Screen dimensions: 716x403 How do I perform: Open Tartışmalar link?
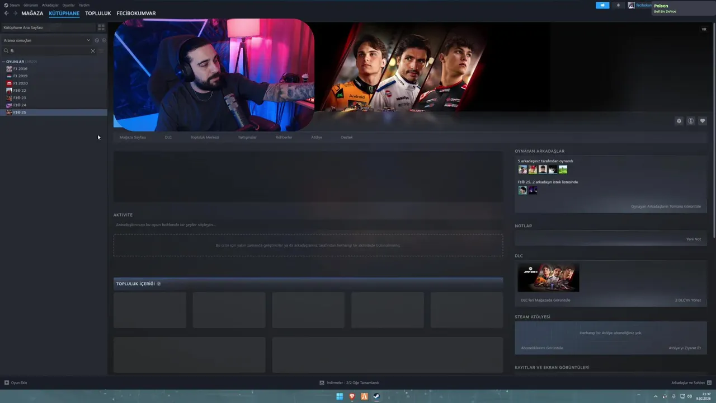pos(247,137)
